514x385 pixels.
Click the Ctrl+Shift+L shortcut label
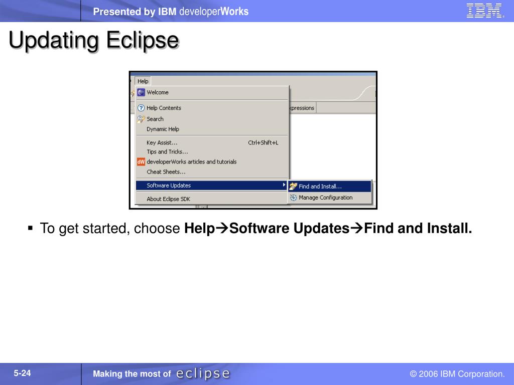263,142
